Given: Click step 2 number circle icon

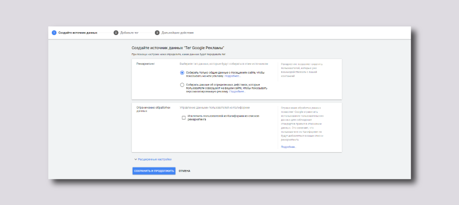Looking at the screenshot, I should (116, 33).
